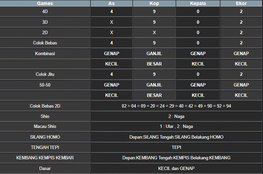Click the Ekor value 2 in Colok Jitu row
Image resolution: width=263 pixels, height=174 pixels.
[241, 74]
